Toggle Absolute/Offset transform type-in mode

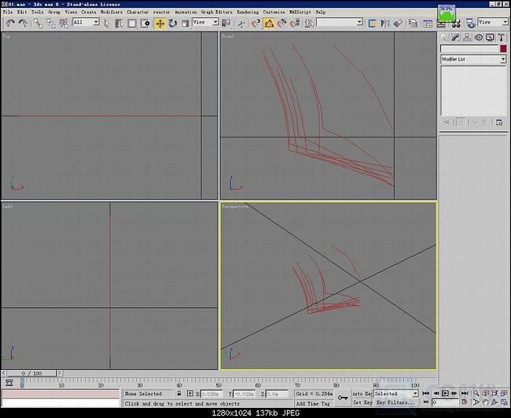coord(190,394)
